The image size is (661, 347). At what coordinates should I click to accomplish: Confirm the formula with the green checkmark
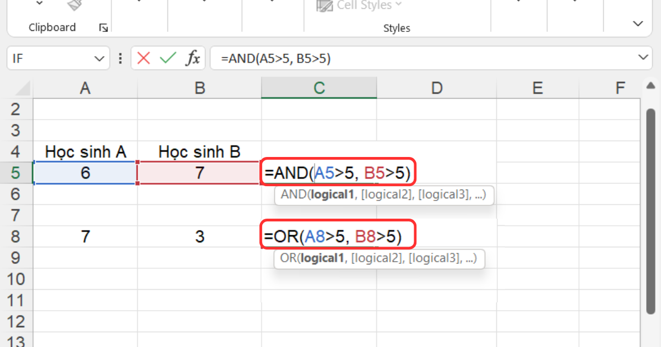(x=167, y=58)
